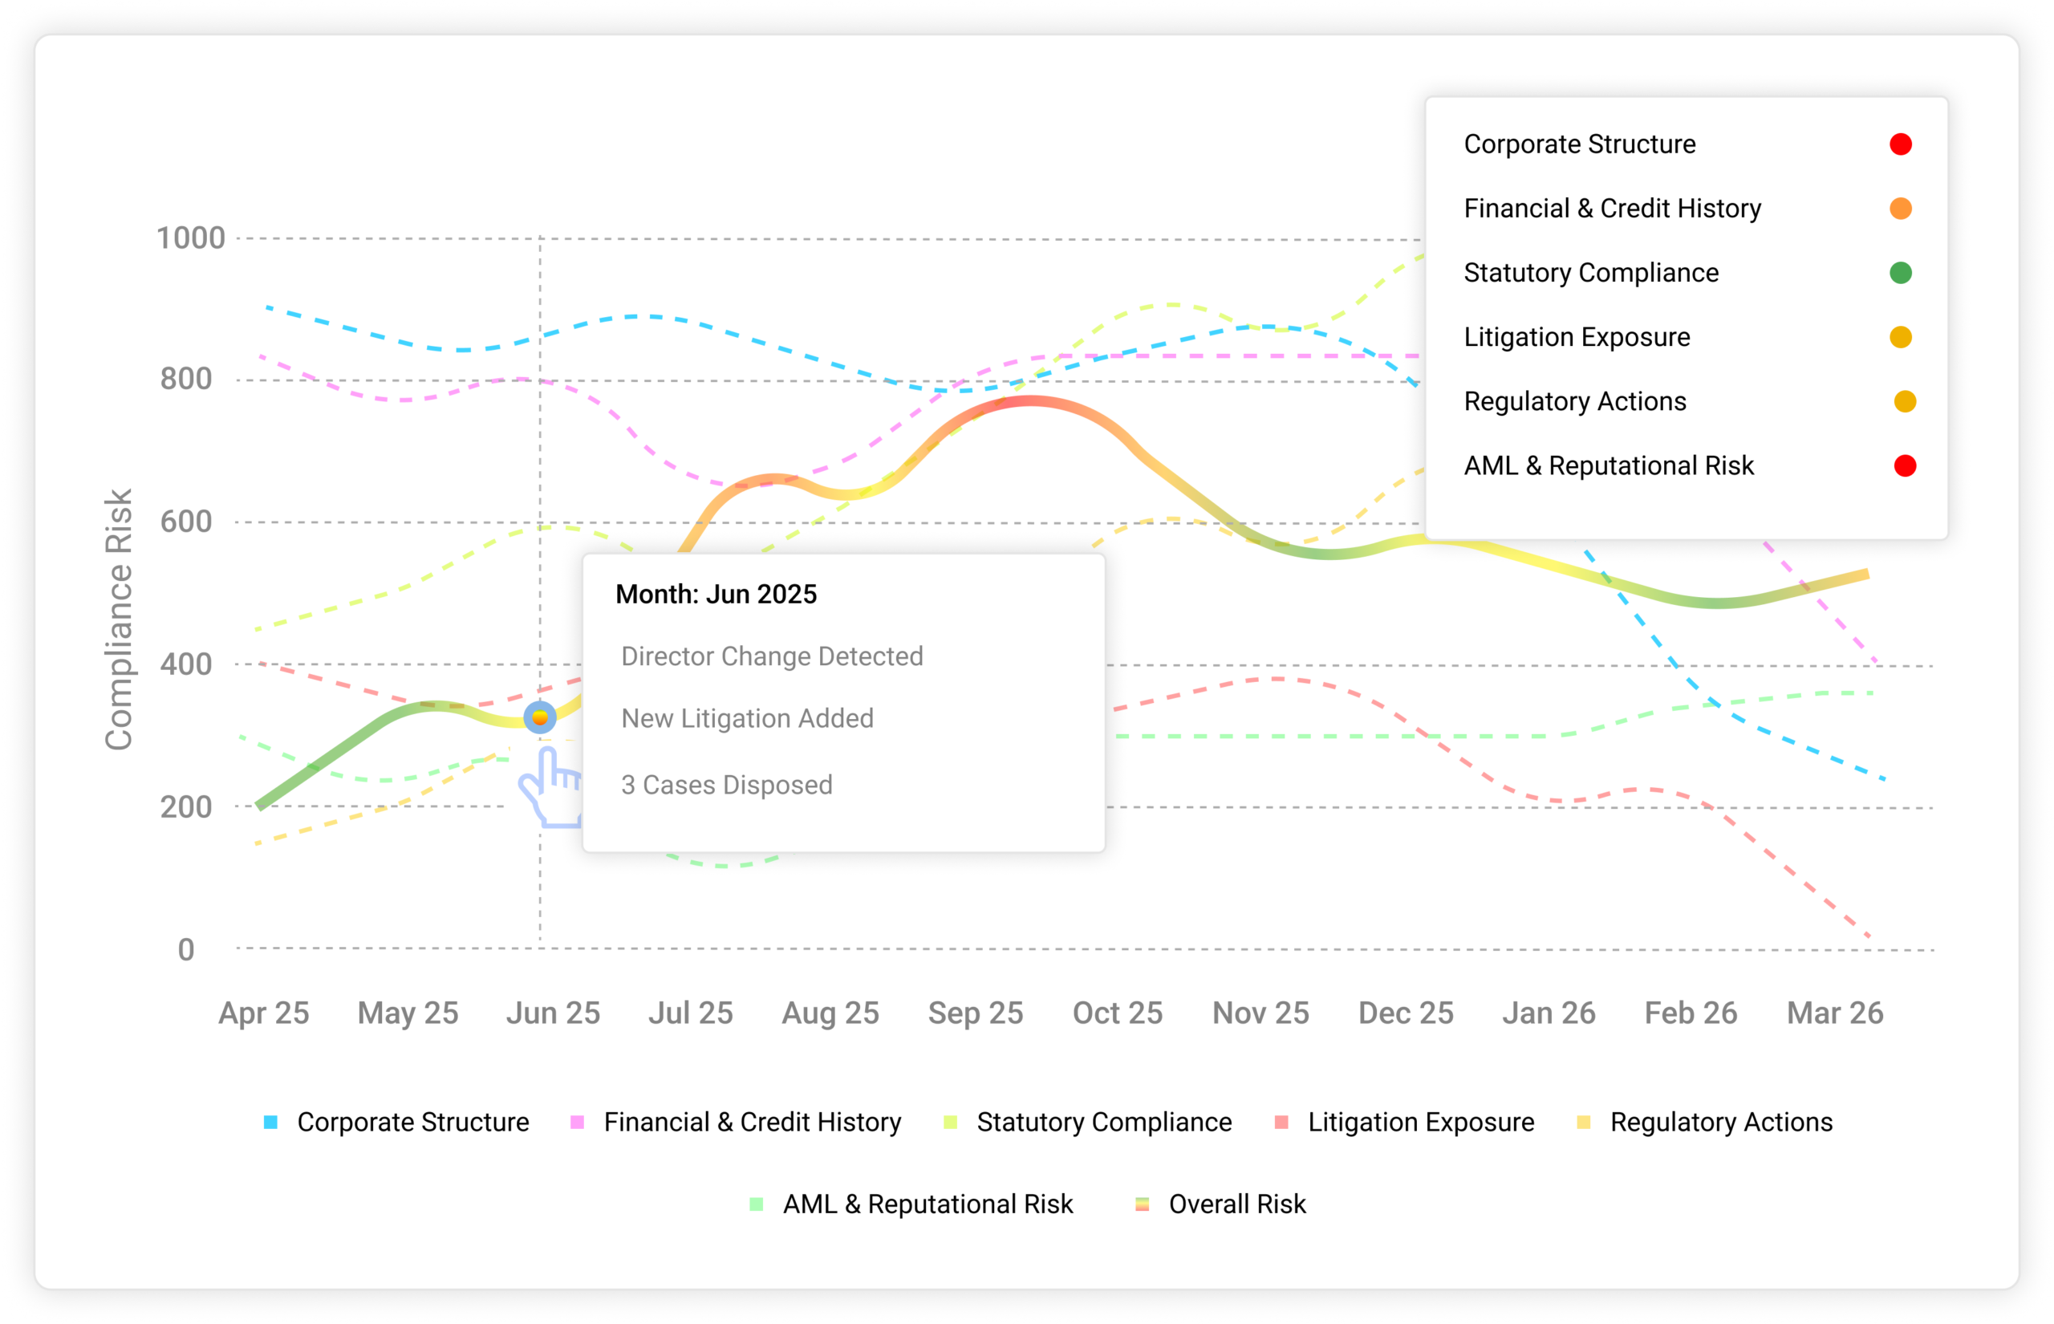Select New Litigation Added tooltip entry
The width and height of the screenshot is (2054, 1324).
click(747, 719)
